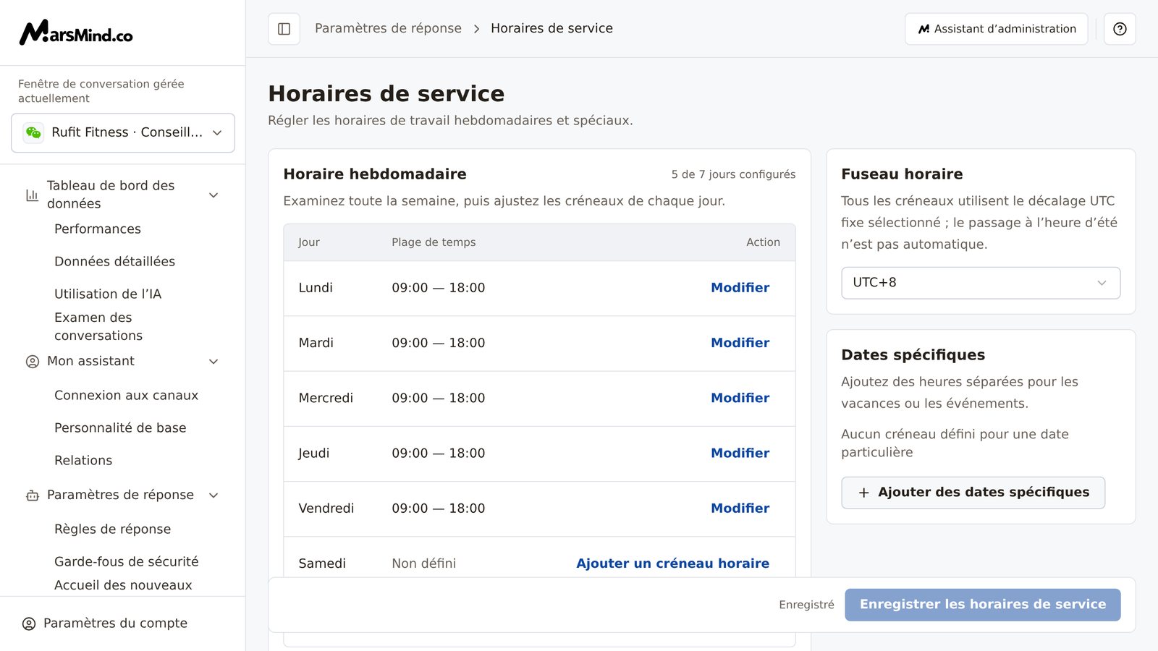Click Ajouter des dates spécifiques button

pos(973,493)
